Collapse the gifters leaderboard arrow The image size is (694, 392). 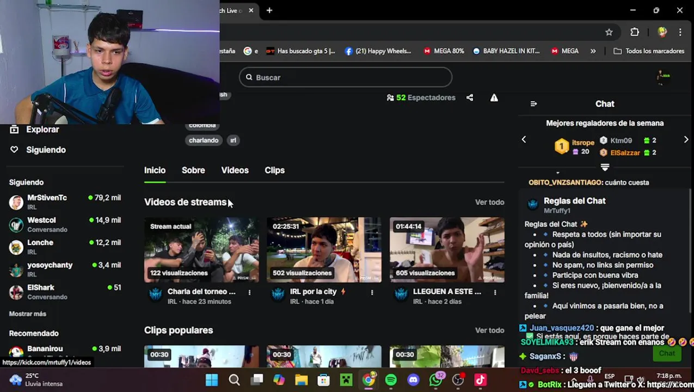click(x=605, y=167)
